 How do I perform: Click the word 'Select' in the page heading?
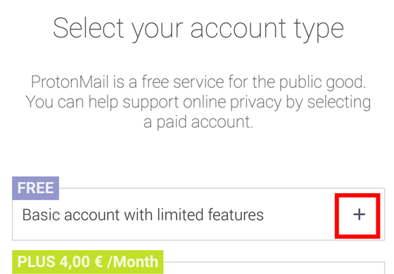pos(88,27)
